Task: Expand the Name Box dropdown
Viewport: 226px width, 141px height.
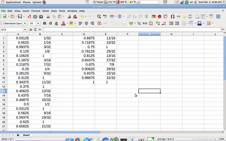Action: 25,29
